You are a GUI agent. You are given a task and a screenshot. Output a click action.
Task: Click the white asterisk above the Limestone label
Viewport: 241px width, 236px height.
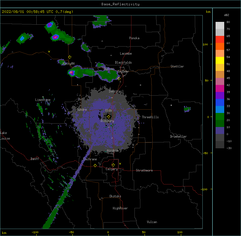pyautogui.click(x=43, y=97)
